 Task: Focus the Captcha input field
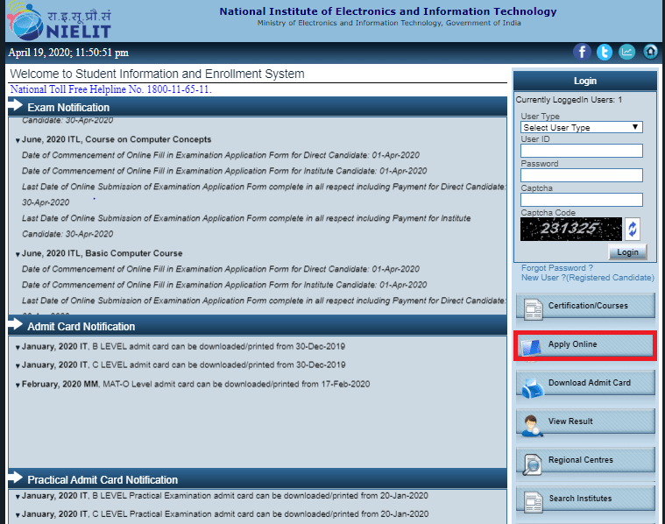pyautogui.click(x=582, y=200)
